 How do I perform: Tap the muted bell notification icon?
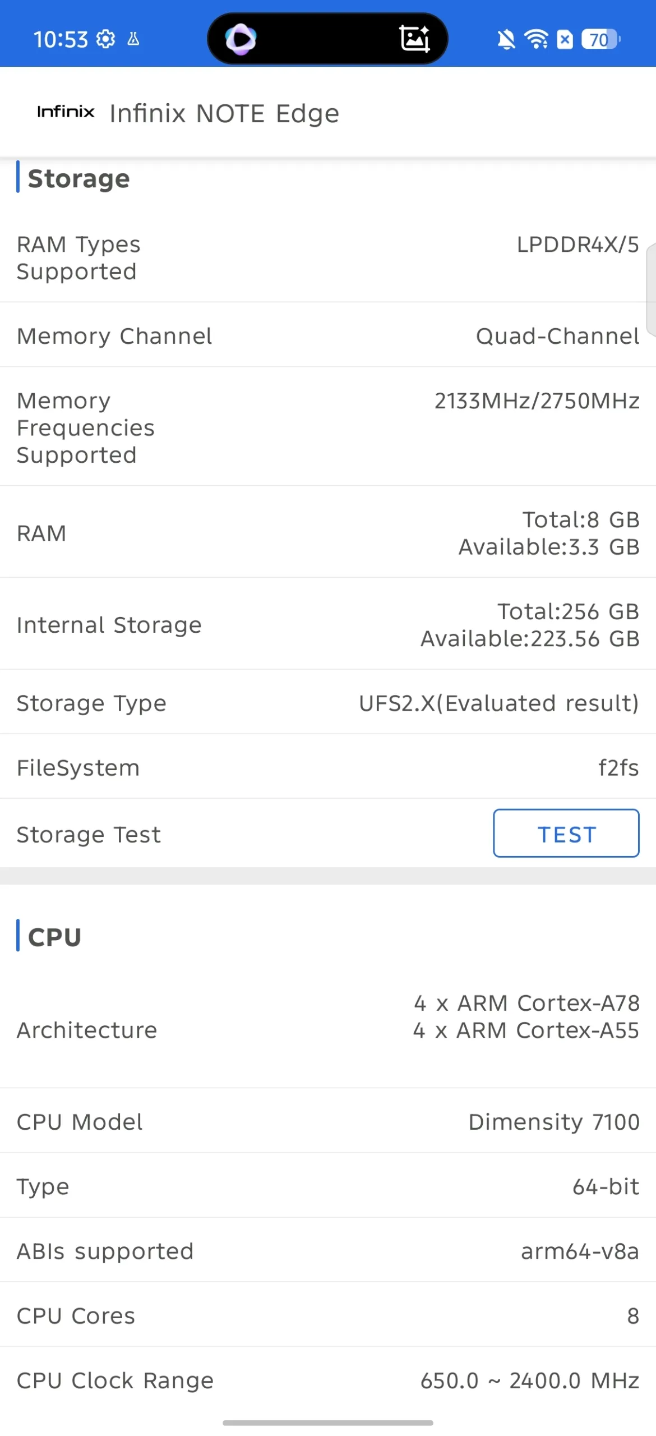506,40
